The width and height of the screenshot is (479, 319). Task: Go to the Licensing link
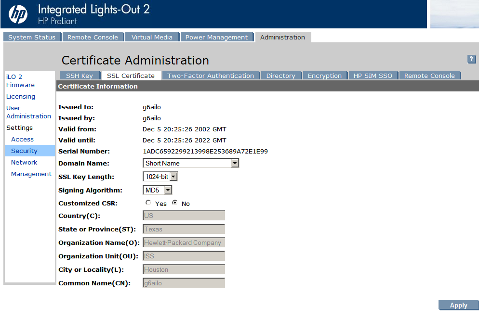tap(21, 96)
